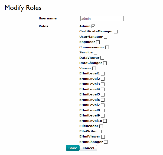Uncheck the Admin role checkbox
This screenshot has height=155, width=163.
coord(93,26)
